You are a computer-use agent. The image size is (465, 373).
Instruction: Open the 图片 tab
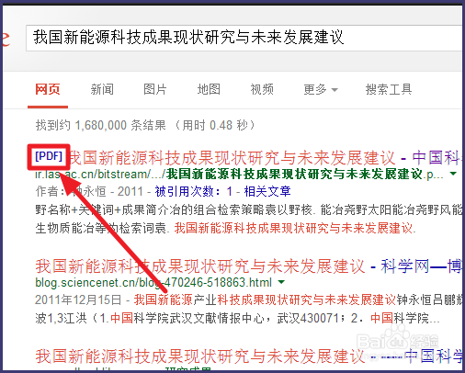(155, 89)
